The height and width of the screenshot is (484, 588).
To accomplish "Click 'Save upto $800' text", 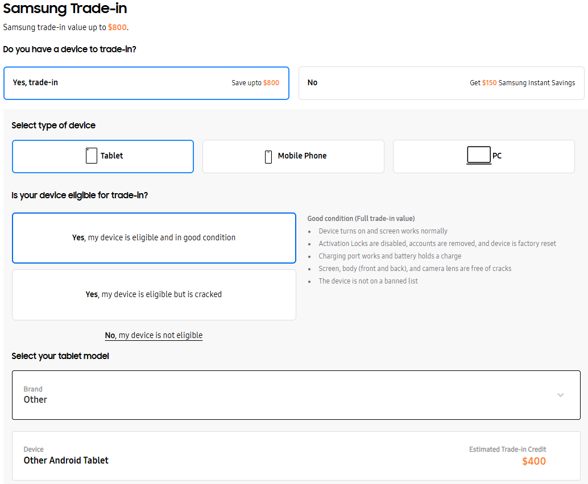I will click(x=255, y=83).
